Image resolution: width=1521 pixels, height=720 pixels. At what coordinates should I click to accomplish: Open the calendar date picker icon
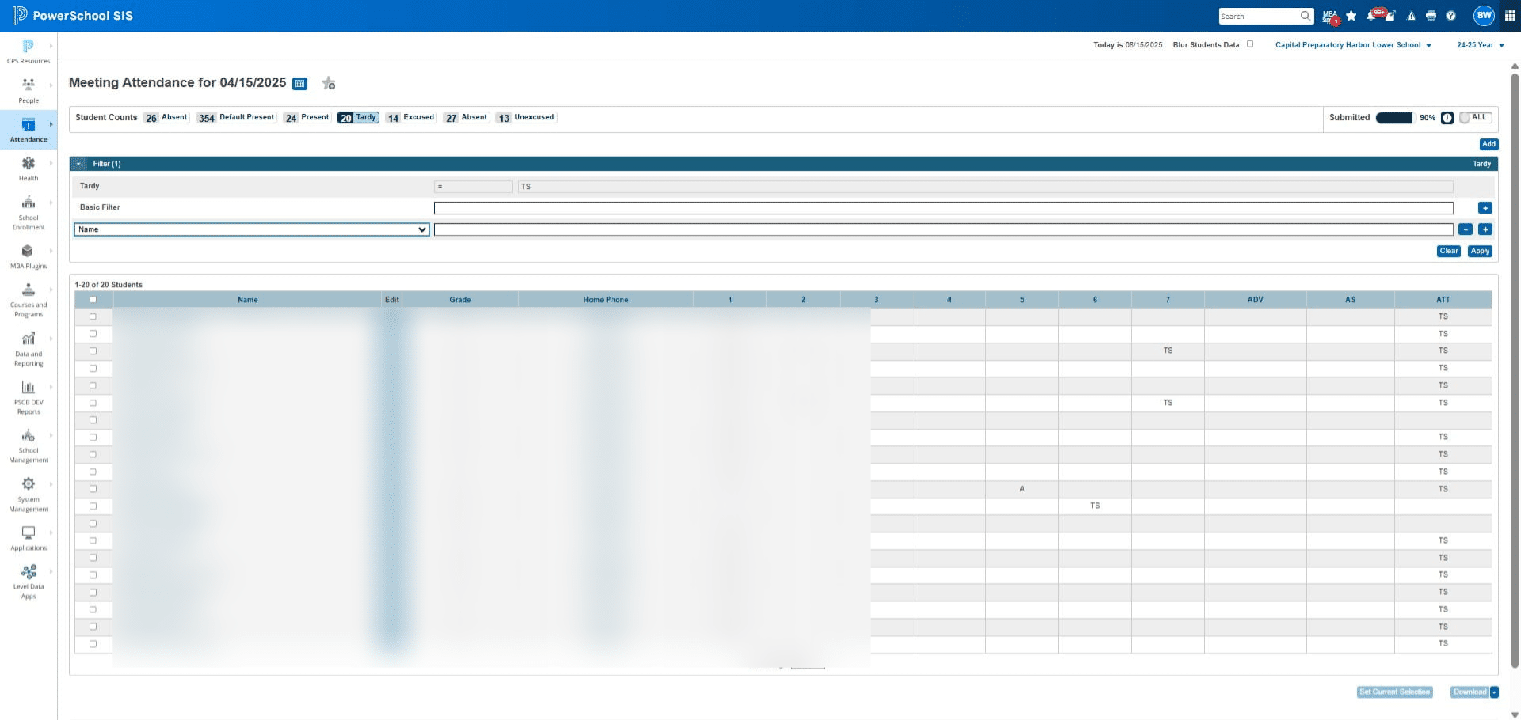(300, 84)
